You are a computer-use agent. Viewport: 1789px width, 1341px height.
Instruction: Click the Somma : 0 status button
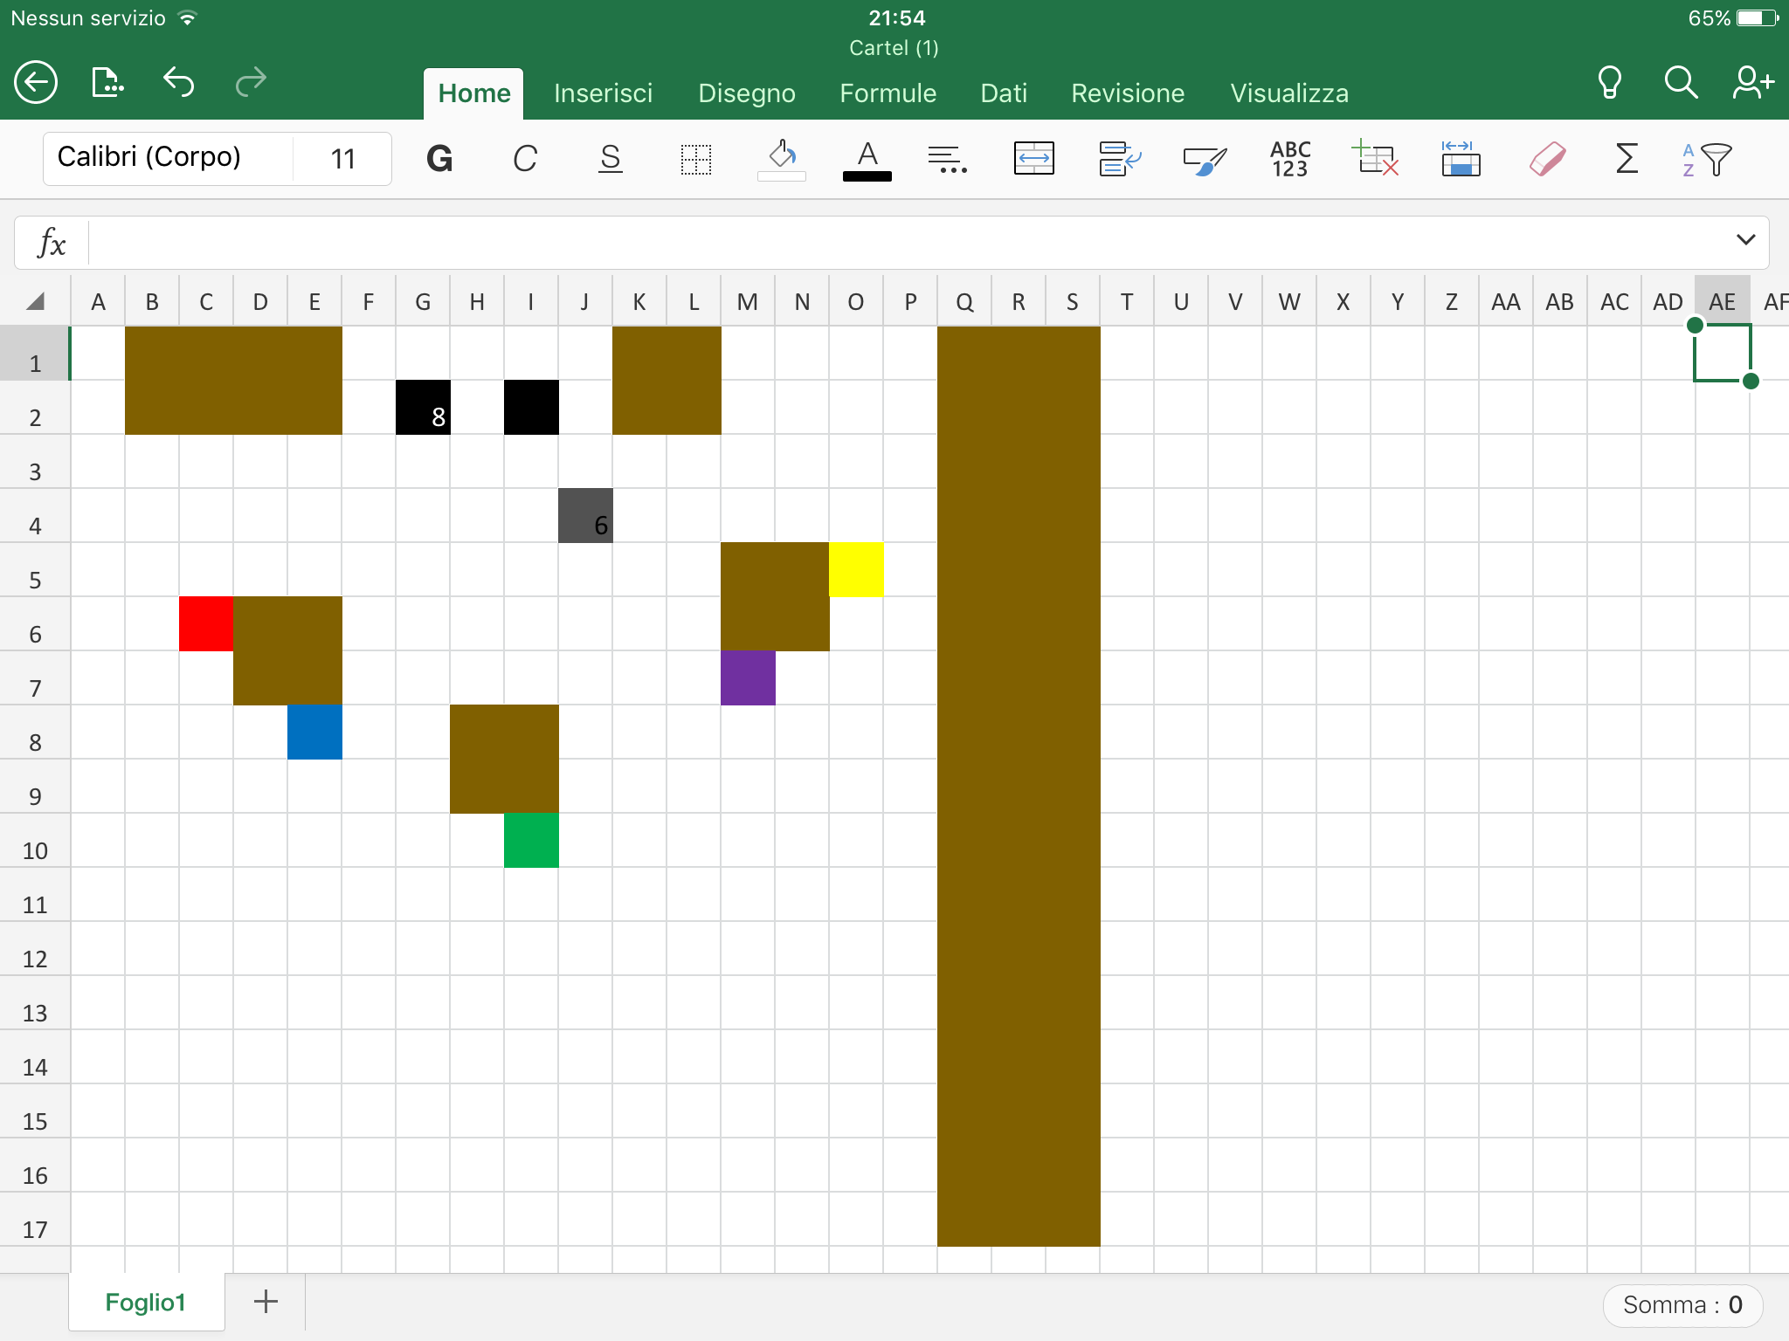click(1682, 1304)
